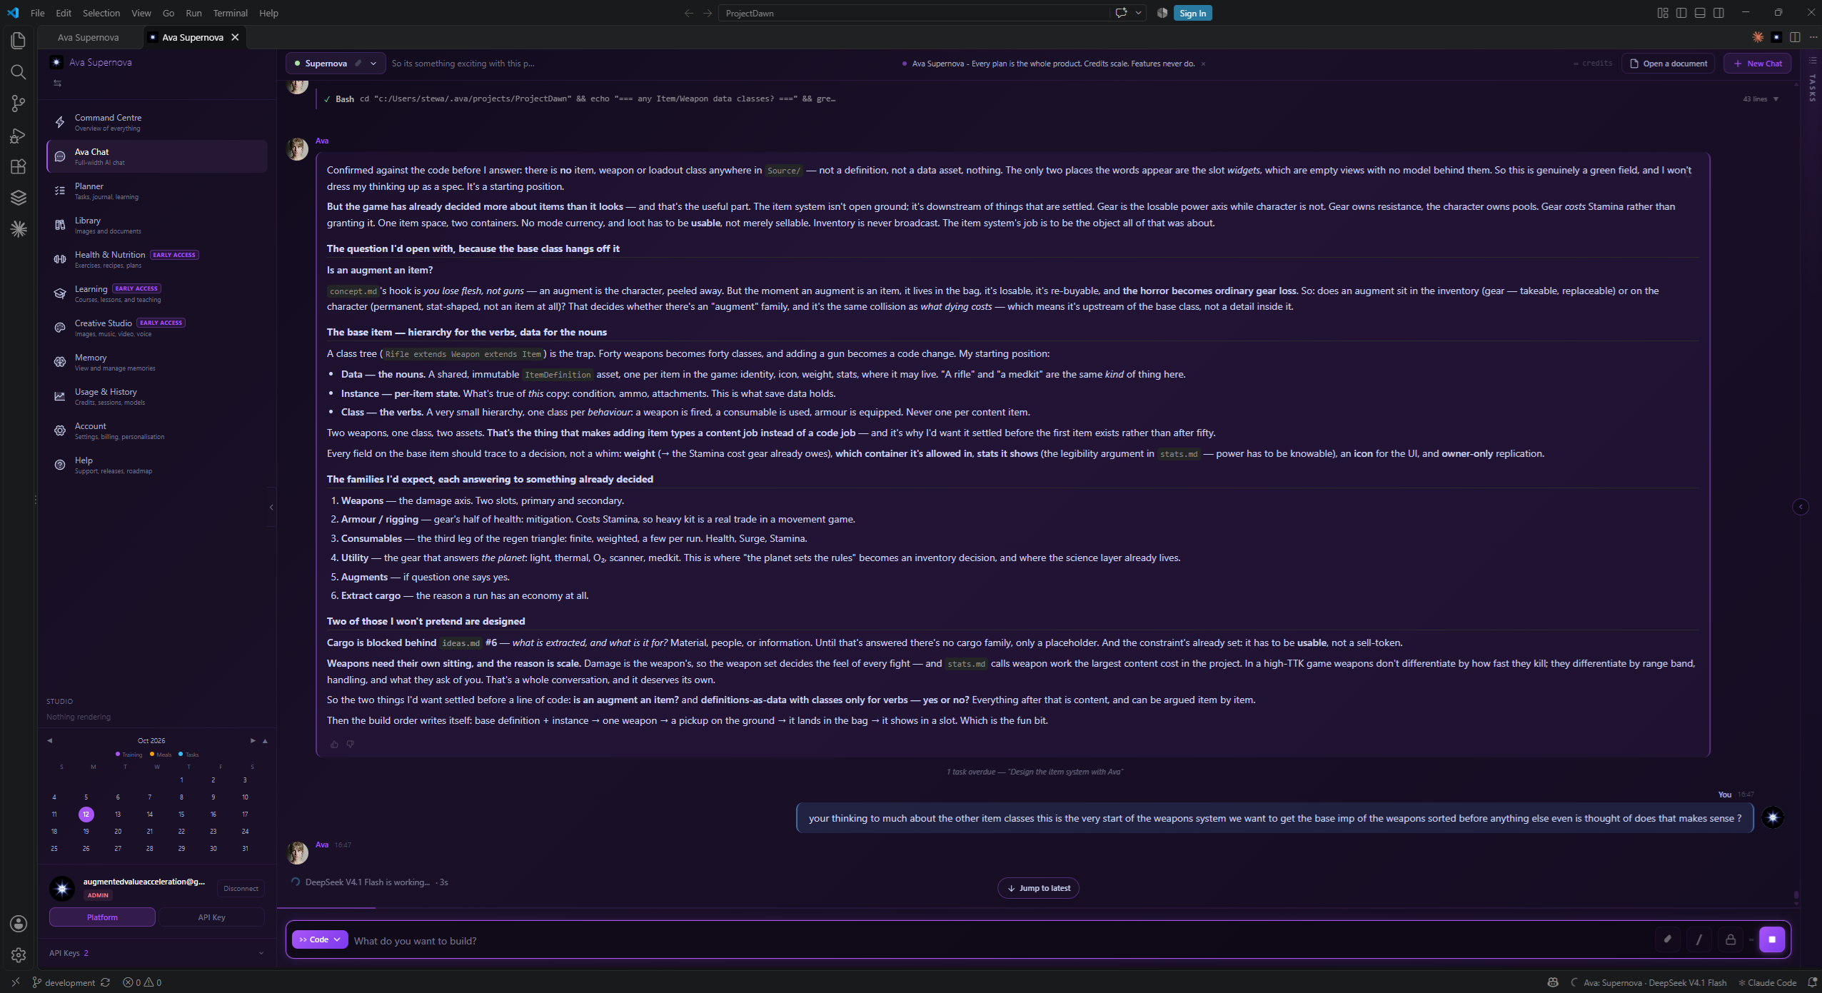Select the Platform connection mode
1822x993 pixels.
click(x=102, y=917)
